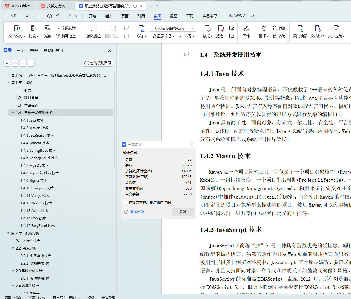Click the 插入批注 insert comment icon
This screenshot has width=351, height=299.
click(94, 29)
